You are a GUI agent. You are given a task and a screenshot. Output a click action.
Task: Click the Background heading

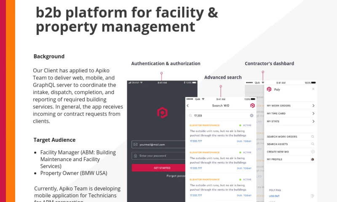coord(49,56)
